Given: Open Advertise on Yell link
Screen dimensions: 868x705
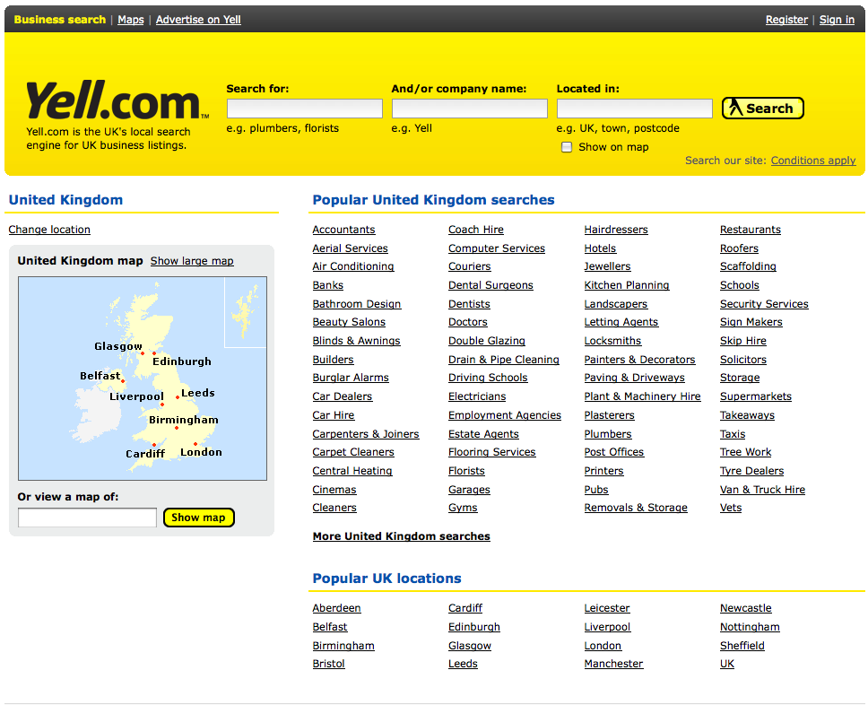Looking at the screenshot, I should click(x=198, y=20).
